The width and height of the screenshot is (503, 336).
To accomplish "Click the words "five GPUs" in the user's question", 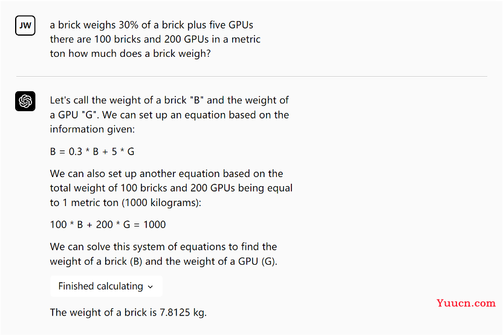I will tap(231, 25).
